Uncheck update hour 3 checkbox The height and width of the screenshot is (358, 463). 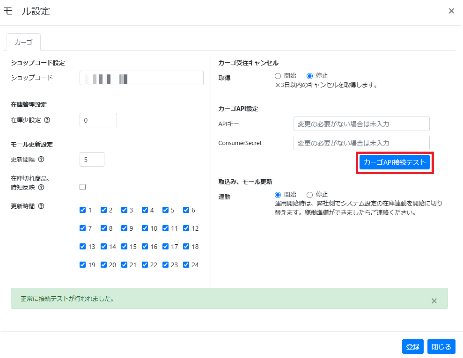pyautogui.click(x=124, y=210)
